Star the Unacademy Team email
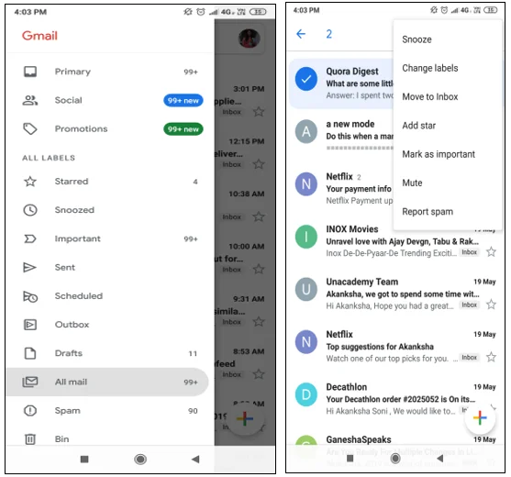Image resolution: width=511 pixels, height=477 pixels. 491,305
